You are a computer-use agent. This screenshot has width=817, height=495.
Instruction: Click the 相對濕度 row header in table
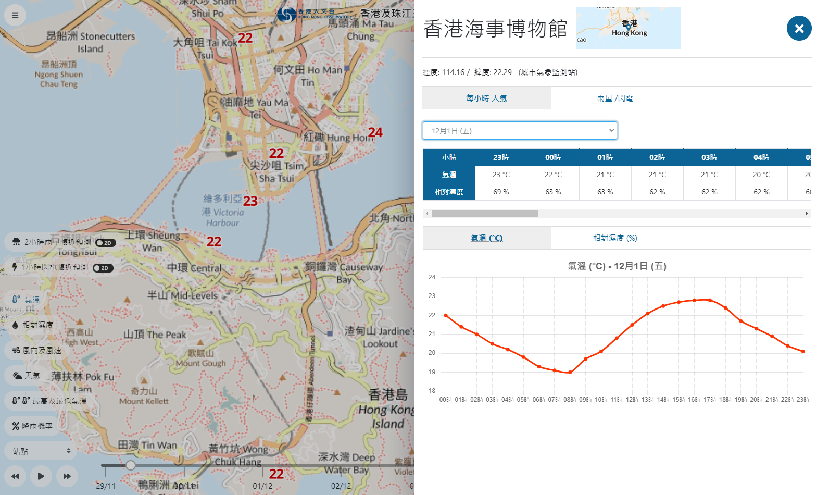(449, 192)
